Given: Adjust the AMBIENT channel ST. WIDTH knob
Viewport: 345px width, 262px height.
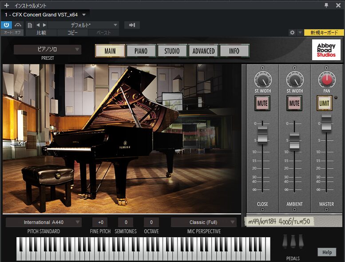Looking at the screenshot, I should pos(295,80).
